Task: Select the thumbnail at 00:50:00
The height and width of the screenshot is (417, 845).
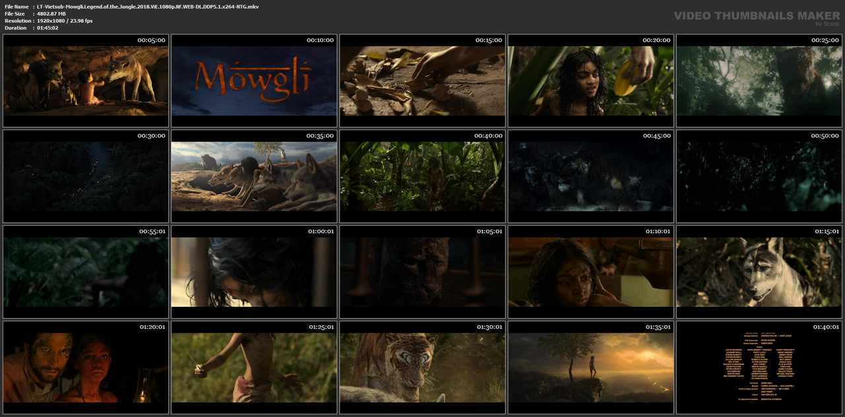Action: (x=759, y=176)
